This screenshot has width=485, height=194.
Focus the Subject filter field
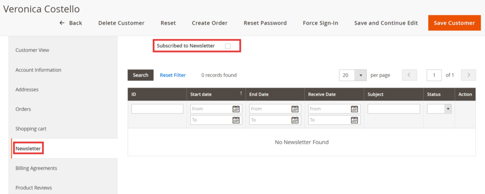[394, 109]
